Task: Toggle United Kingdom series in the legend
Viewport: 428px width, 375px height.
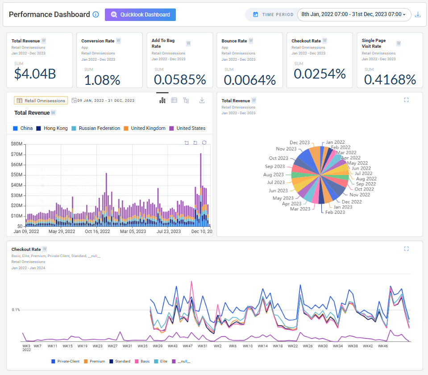Action: [145, 129]
